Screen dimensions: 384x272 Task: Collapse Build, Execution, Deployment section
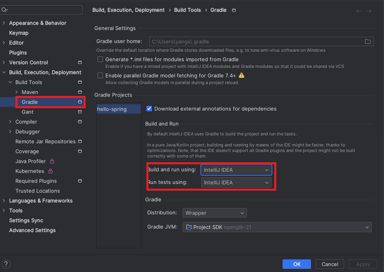[x=4, y=72]
